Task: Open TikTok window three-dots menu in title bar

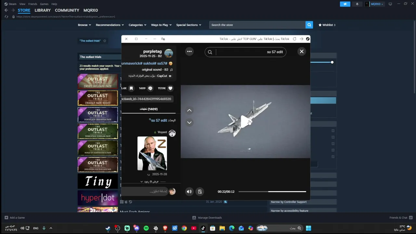Action: pyautogui.click(x=155, y=39)
